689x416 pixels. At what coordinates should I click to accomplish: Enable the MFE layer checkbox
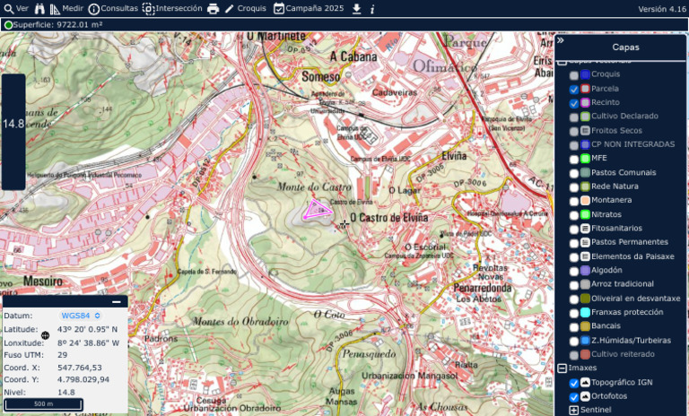point(574,159)
